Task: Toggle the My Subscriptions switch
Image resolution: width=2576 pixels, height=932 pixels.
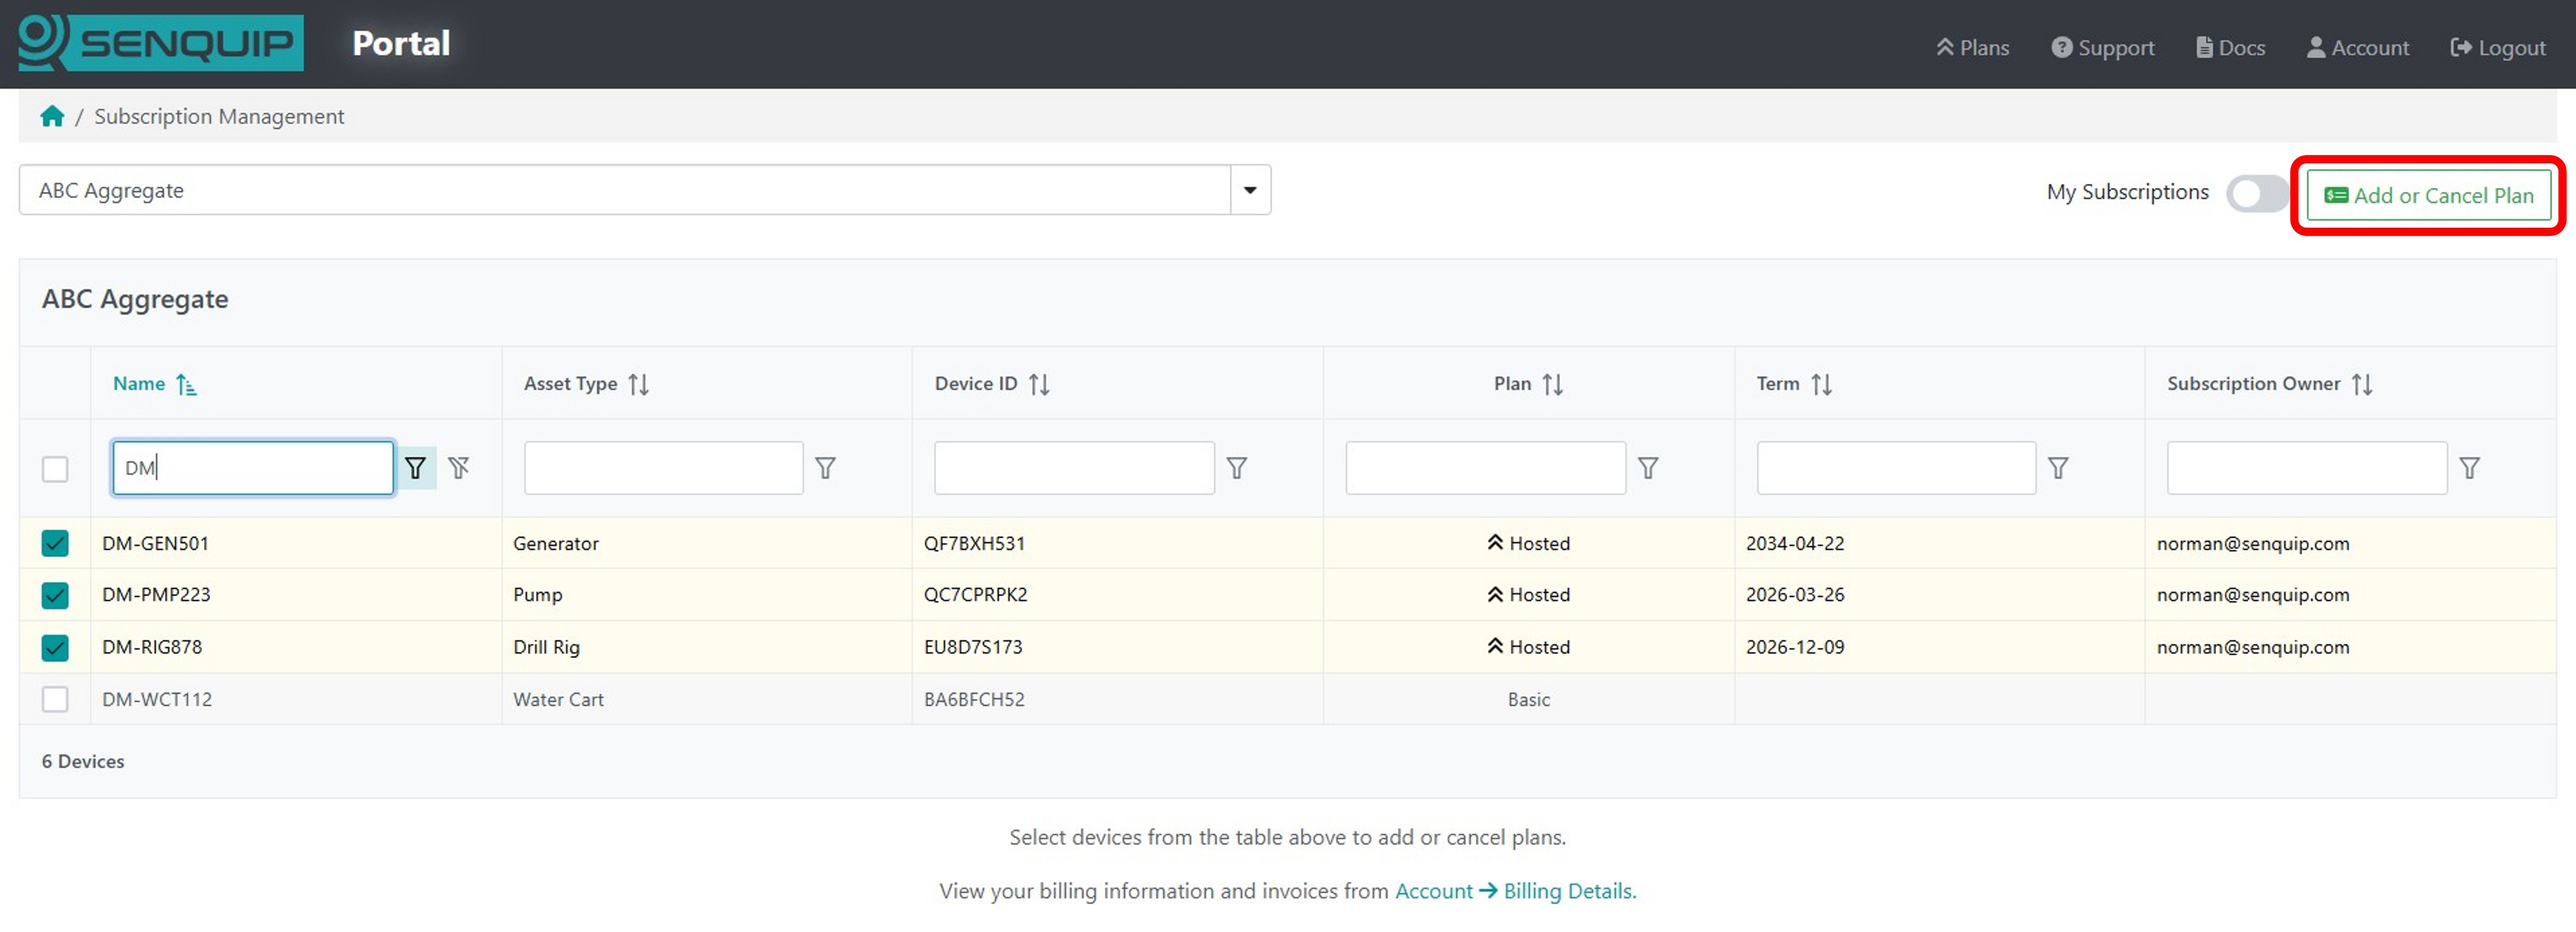Action: click(x=2257, y=194)
